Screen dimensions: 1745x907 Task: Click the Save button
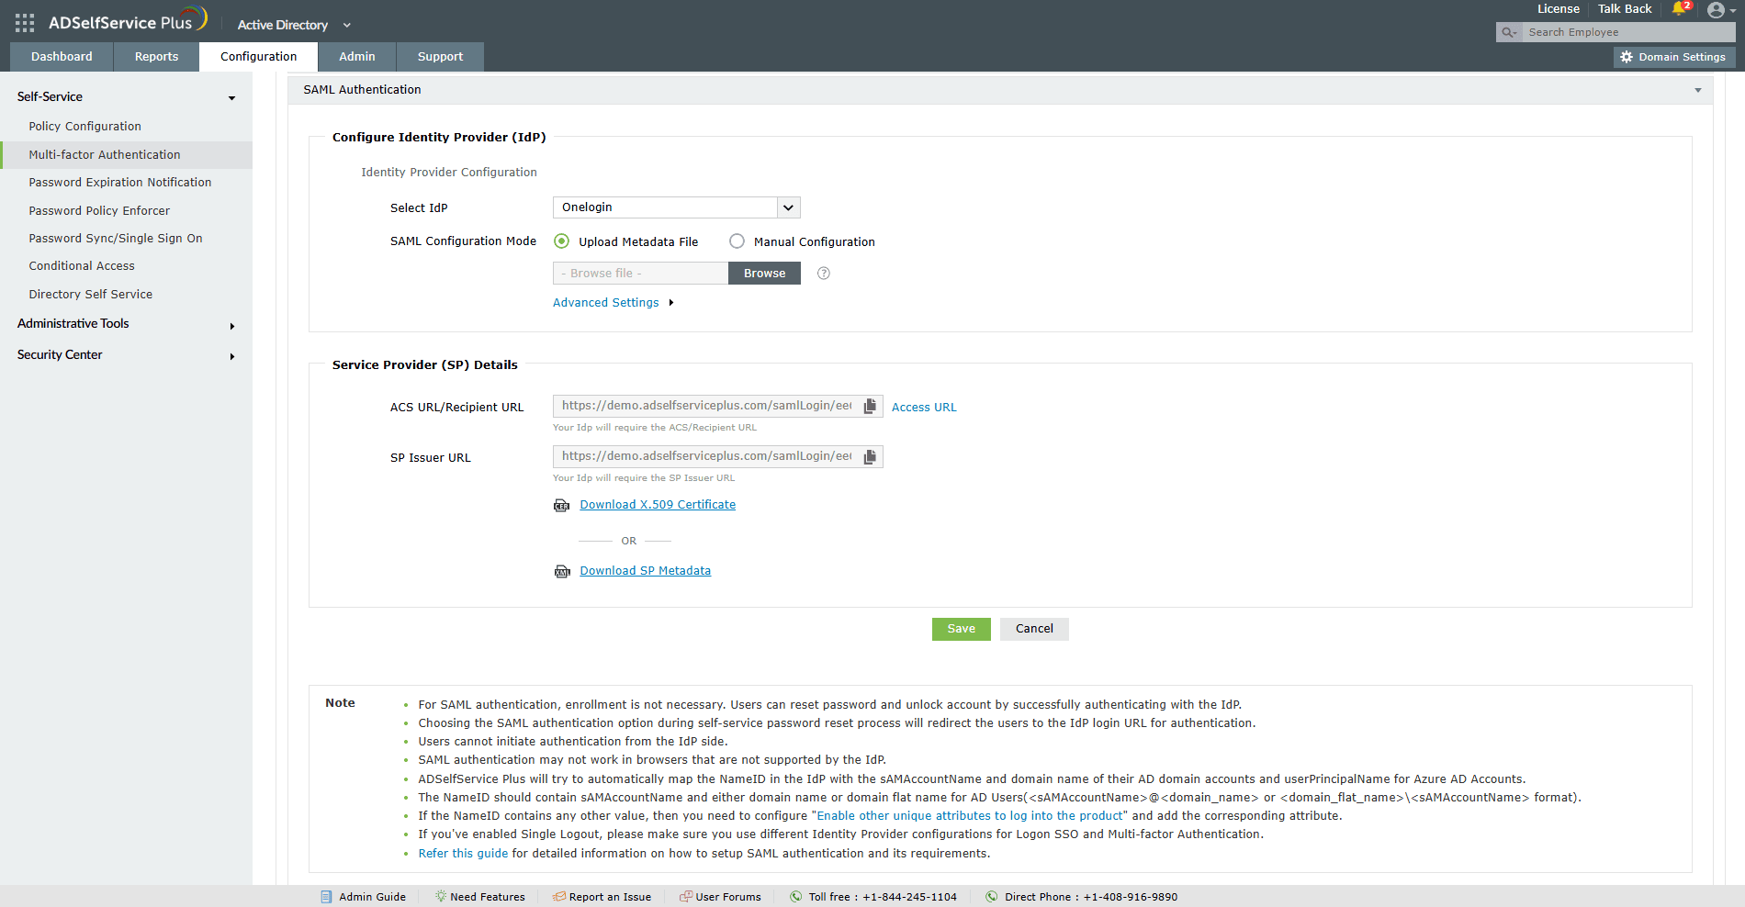961,629
